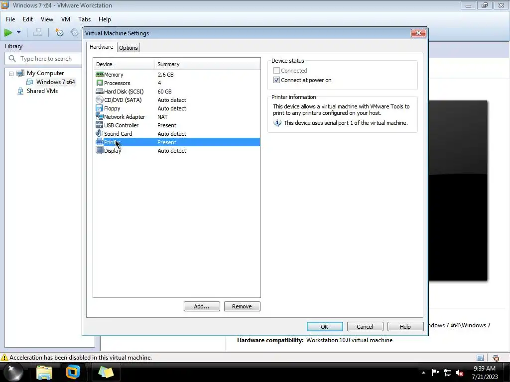
Task: Select the Floppy device icon
Action: click(99, 108)
